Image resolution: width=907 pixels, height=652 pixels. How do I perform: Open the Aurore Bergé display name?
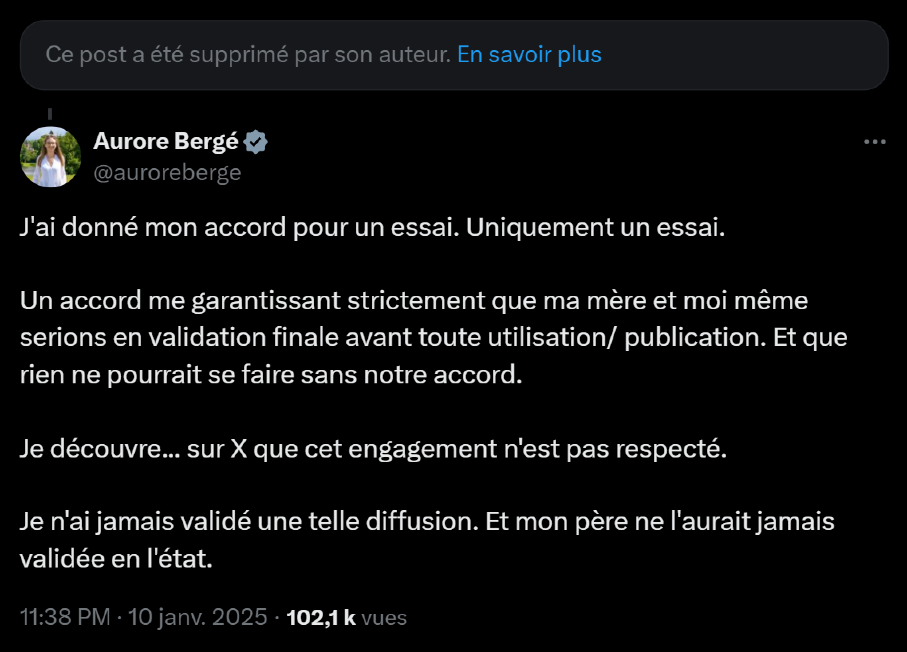[166, 141]
